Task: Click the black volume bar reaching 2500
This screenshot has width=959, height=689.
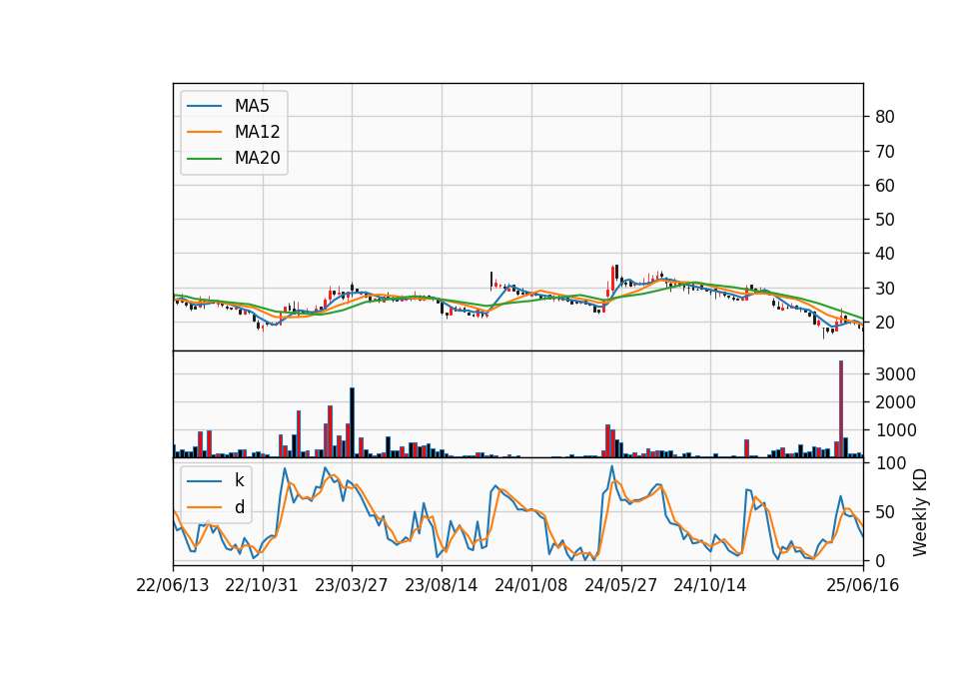Action: pyautogui.click(x=352, y=422)
